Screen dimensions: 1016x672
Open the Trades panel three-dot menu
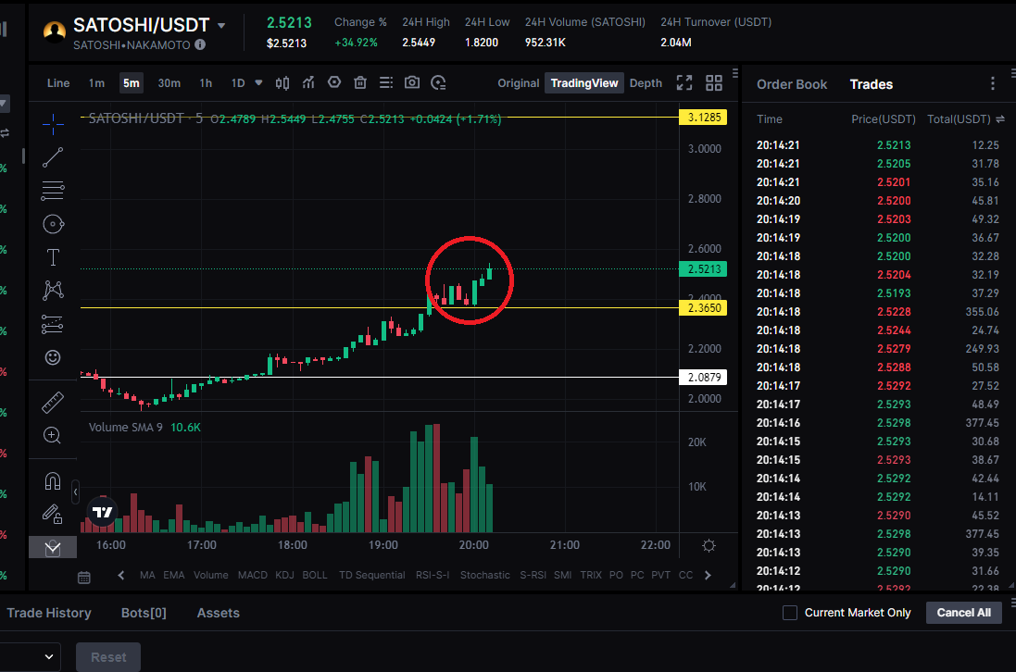pyautogui.click(x=992, y=83)
